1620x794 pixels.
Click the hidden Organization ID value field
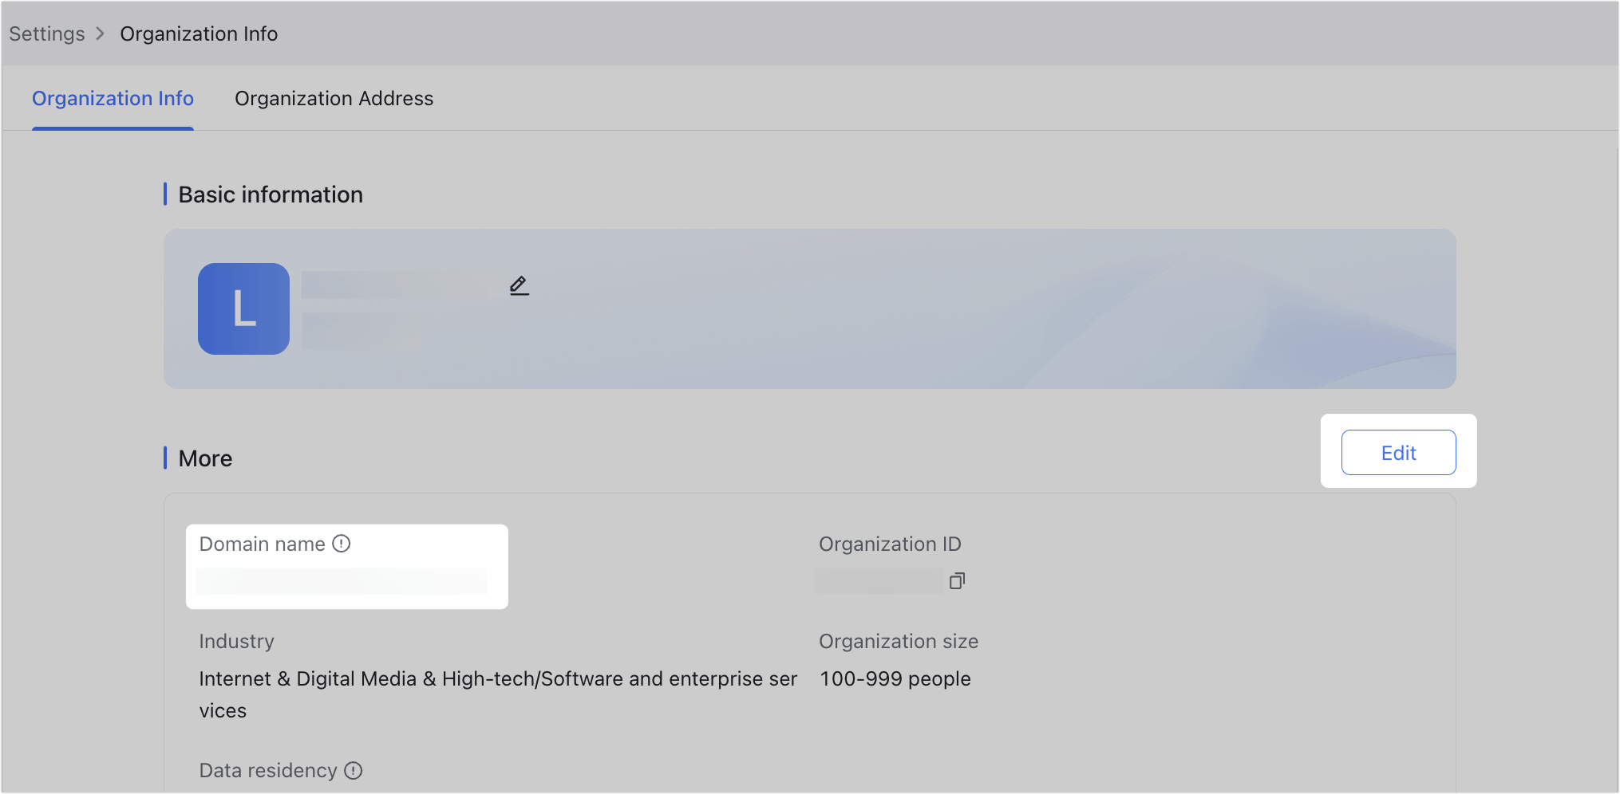point(878,580)
